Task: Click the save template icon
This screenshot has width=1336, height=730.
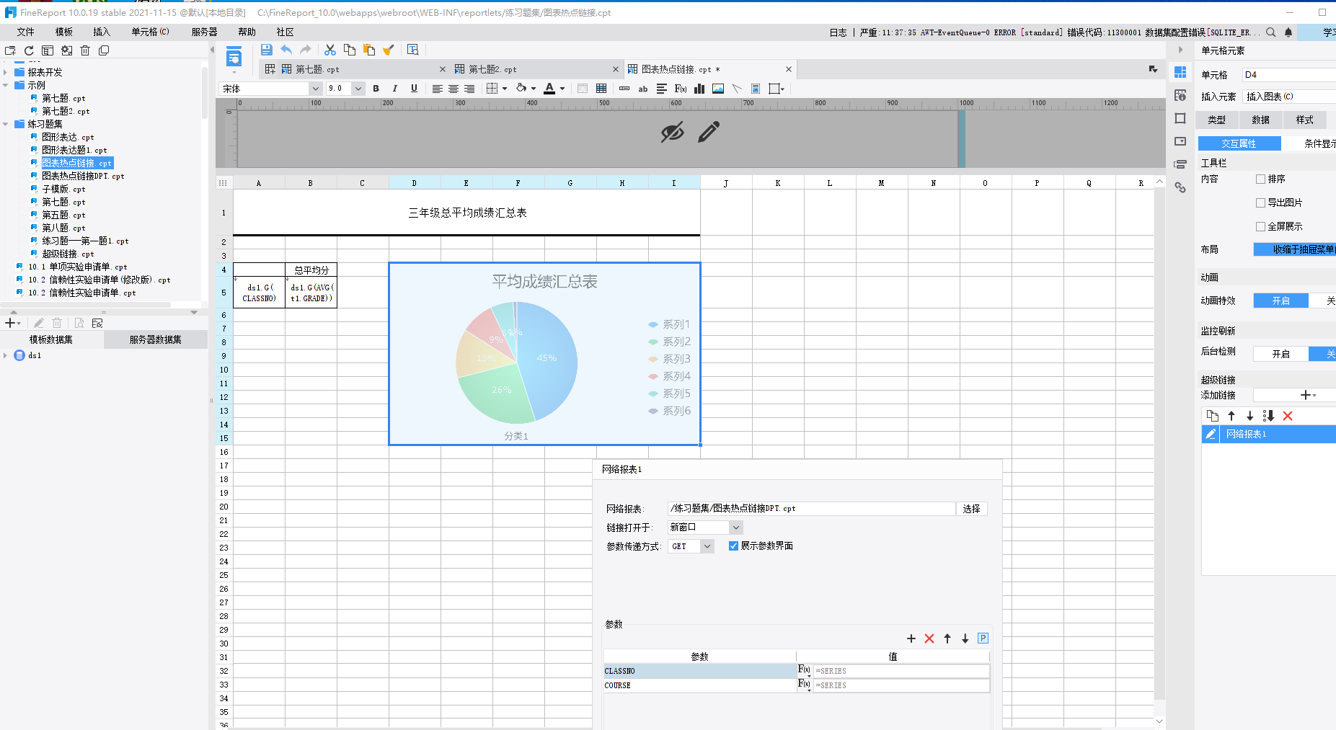Action: tap(266, 50)
